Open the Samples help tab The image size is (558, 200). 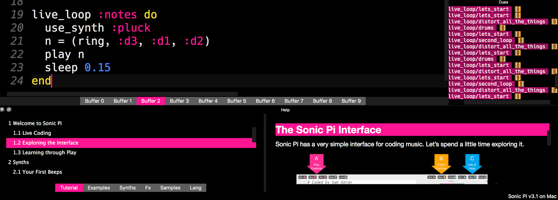point(171,188)
